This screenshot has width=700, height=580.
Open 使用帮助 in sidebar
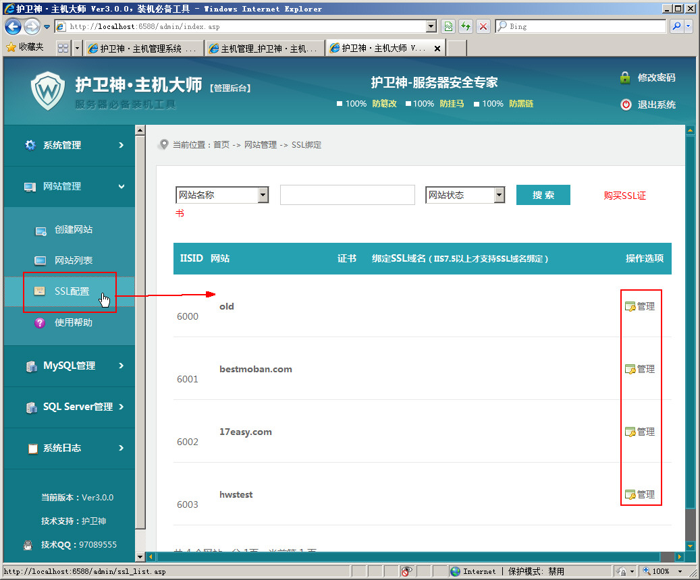coord(73,322)
